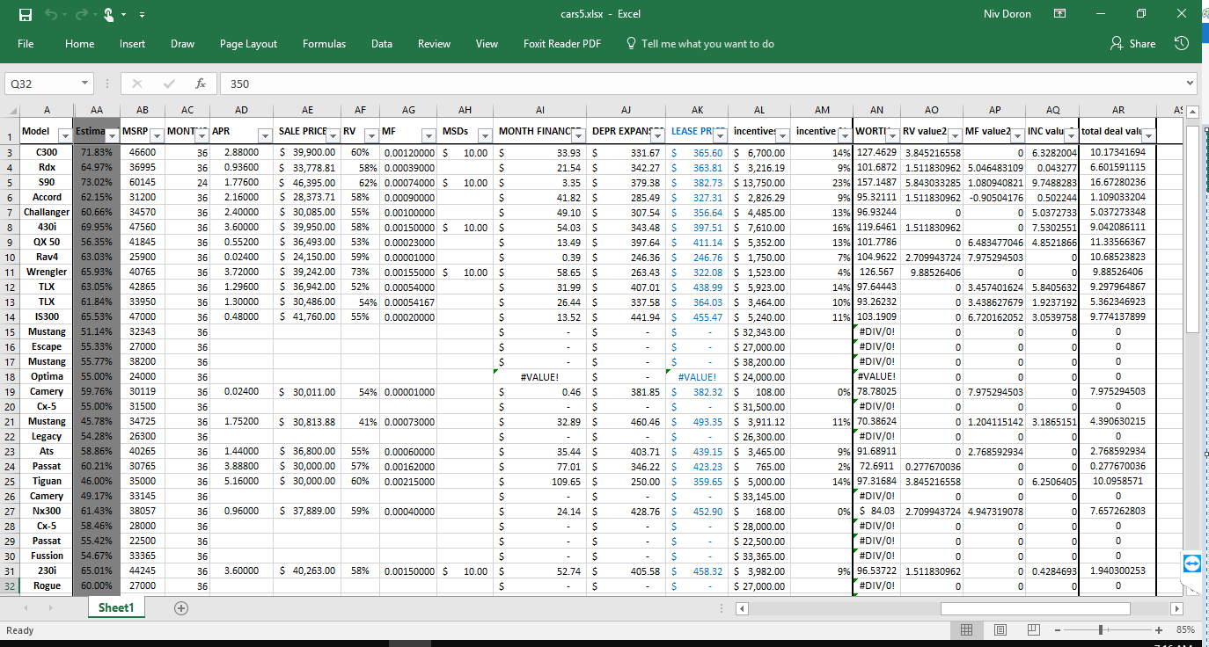Add a new sheet with the plus icon
Viewport: 1209px width, 647px height.
(181, 607)
